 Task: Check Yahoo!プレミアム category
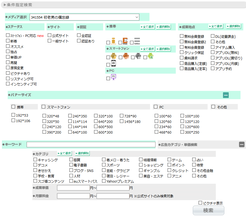click(x=104, y=181)
